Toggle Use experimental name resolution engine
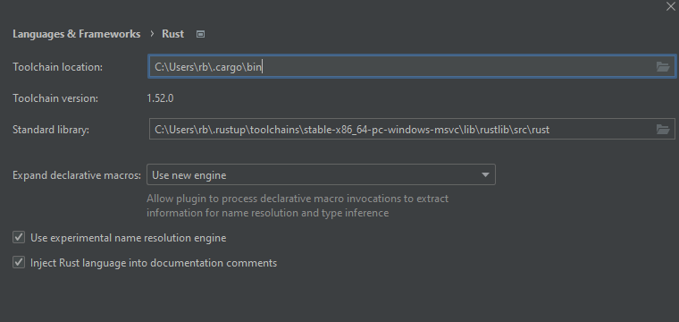This screenshot has height=322, width=679. (x=19, y=238)
